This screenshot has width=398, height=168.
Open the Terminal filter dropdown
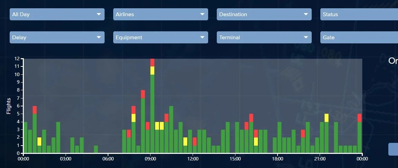(264, 37)
